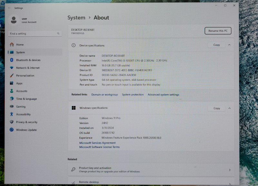The height and width of the screenshot is (186, 258).
Task: Open Domain or workgroup link
Action: pyautogui.click(x=104, y=95)
